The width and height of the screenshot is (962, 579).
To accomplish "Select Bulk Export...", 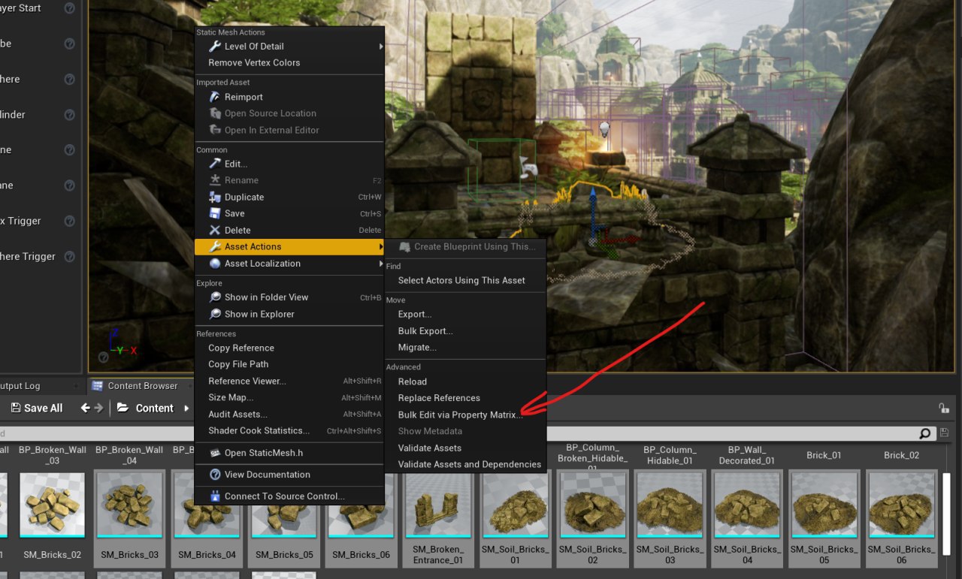I will (464, 330).
